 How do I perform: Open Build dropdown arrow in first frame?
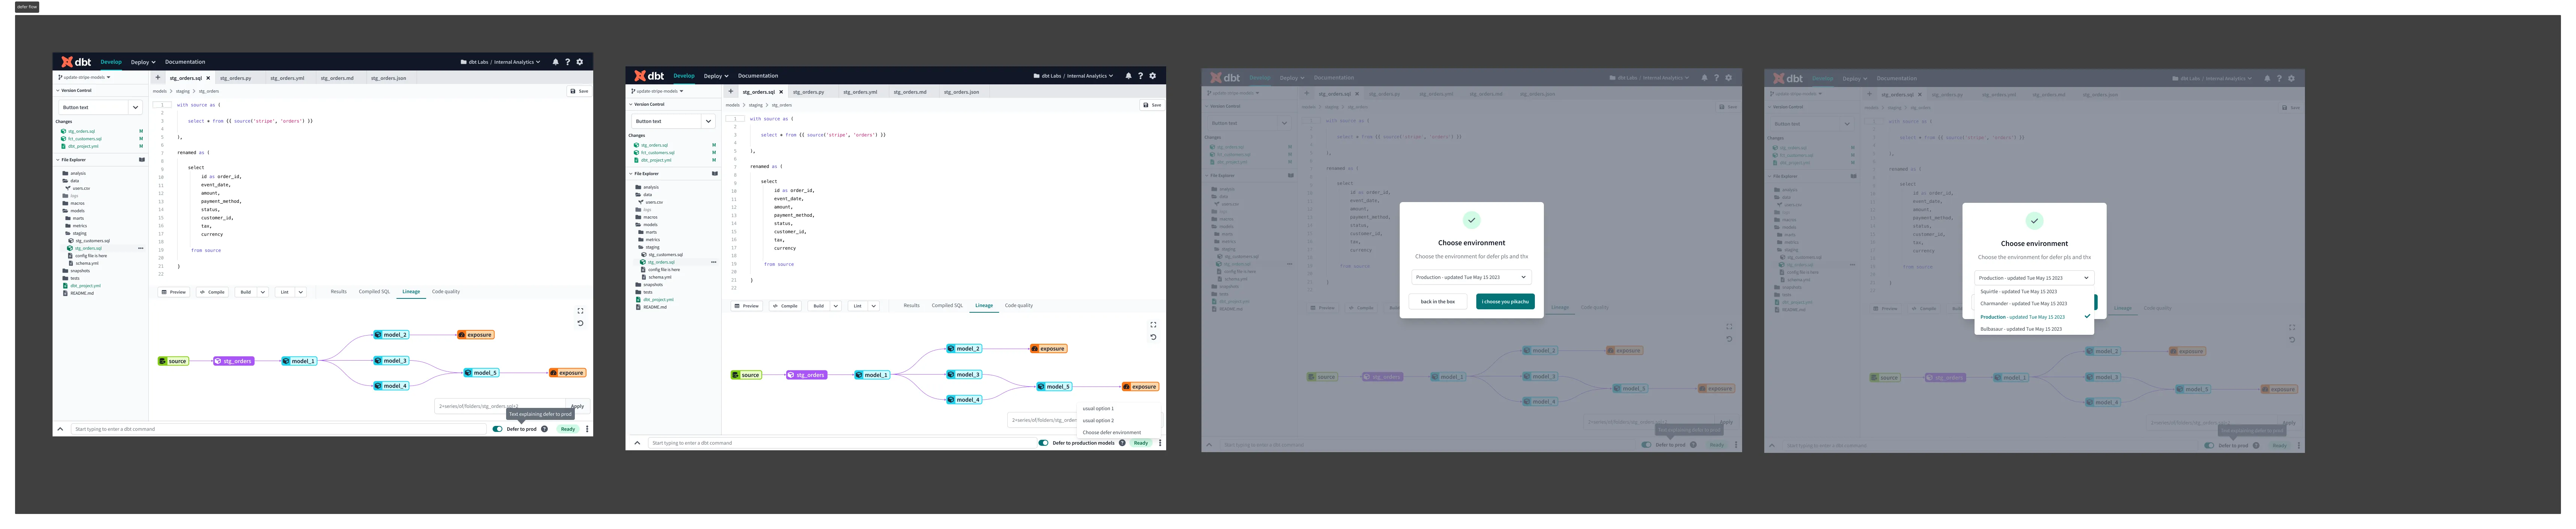pyautogui.click(x=263, y=292)
